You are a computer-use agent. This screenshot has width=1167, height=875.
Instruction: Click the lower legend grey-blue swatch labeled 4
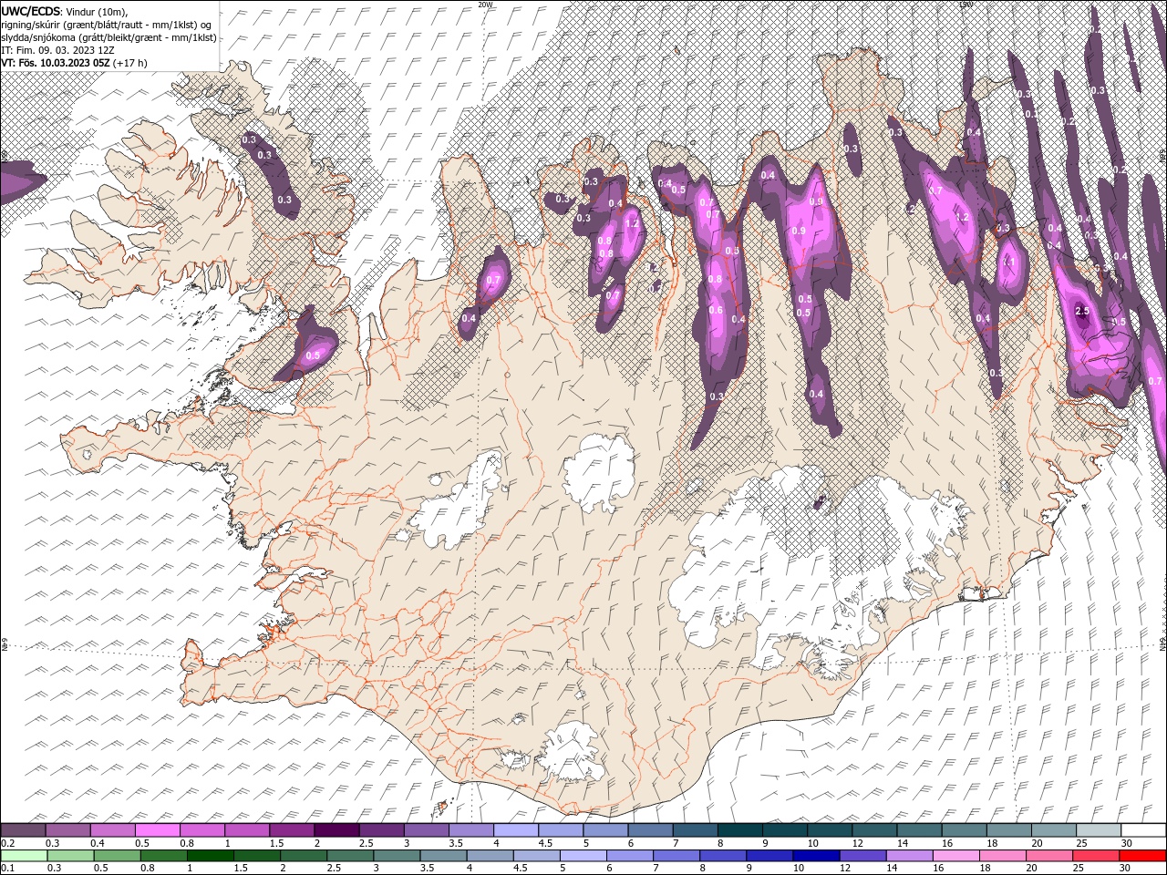coord(490,856)
